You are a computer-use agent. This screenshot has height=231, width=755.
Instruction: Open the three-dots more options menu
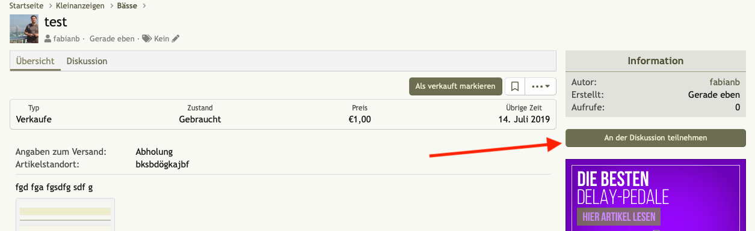pyautogui.click(x=541, y=86)
